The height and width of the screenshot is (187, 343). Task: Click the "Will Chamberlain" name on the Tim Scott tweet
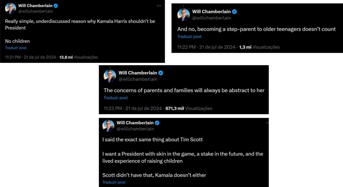pyautogui.click(x=135, y=123)
